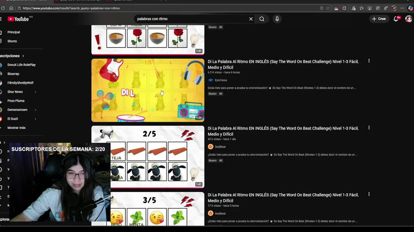This screenshot has height=232, width=414.
Task: Open the FilmByShotByWolf subscription
Action: (20, 83)
